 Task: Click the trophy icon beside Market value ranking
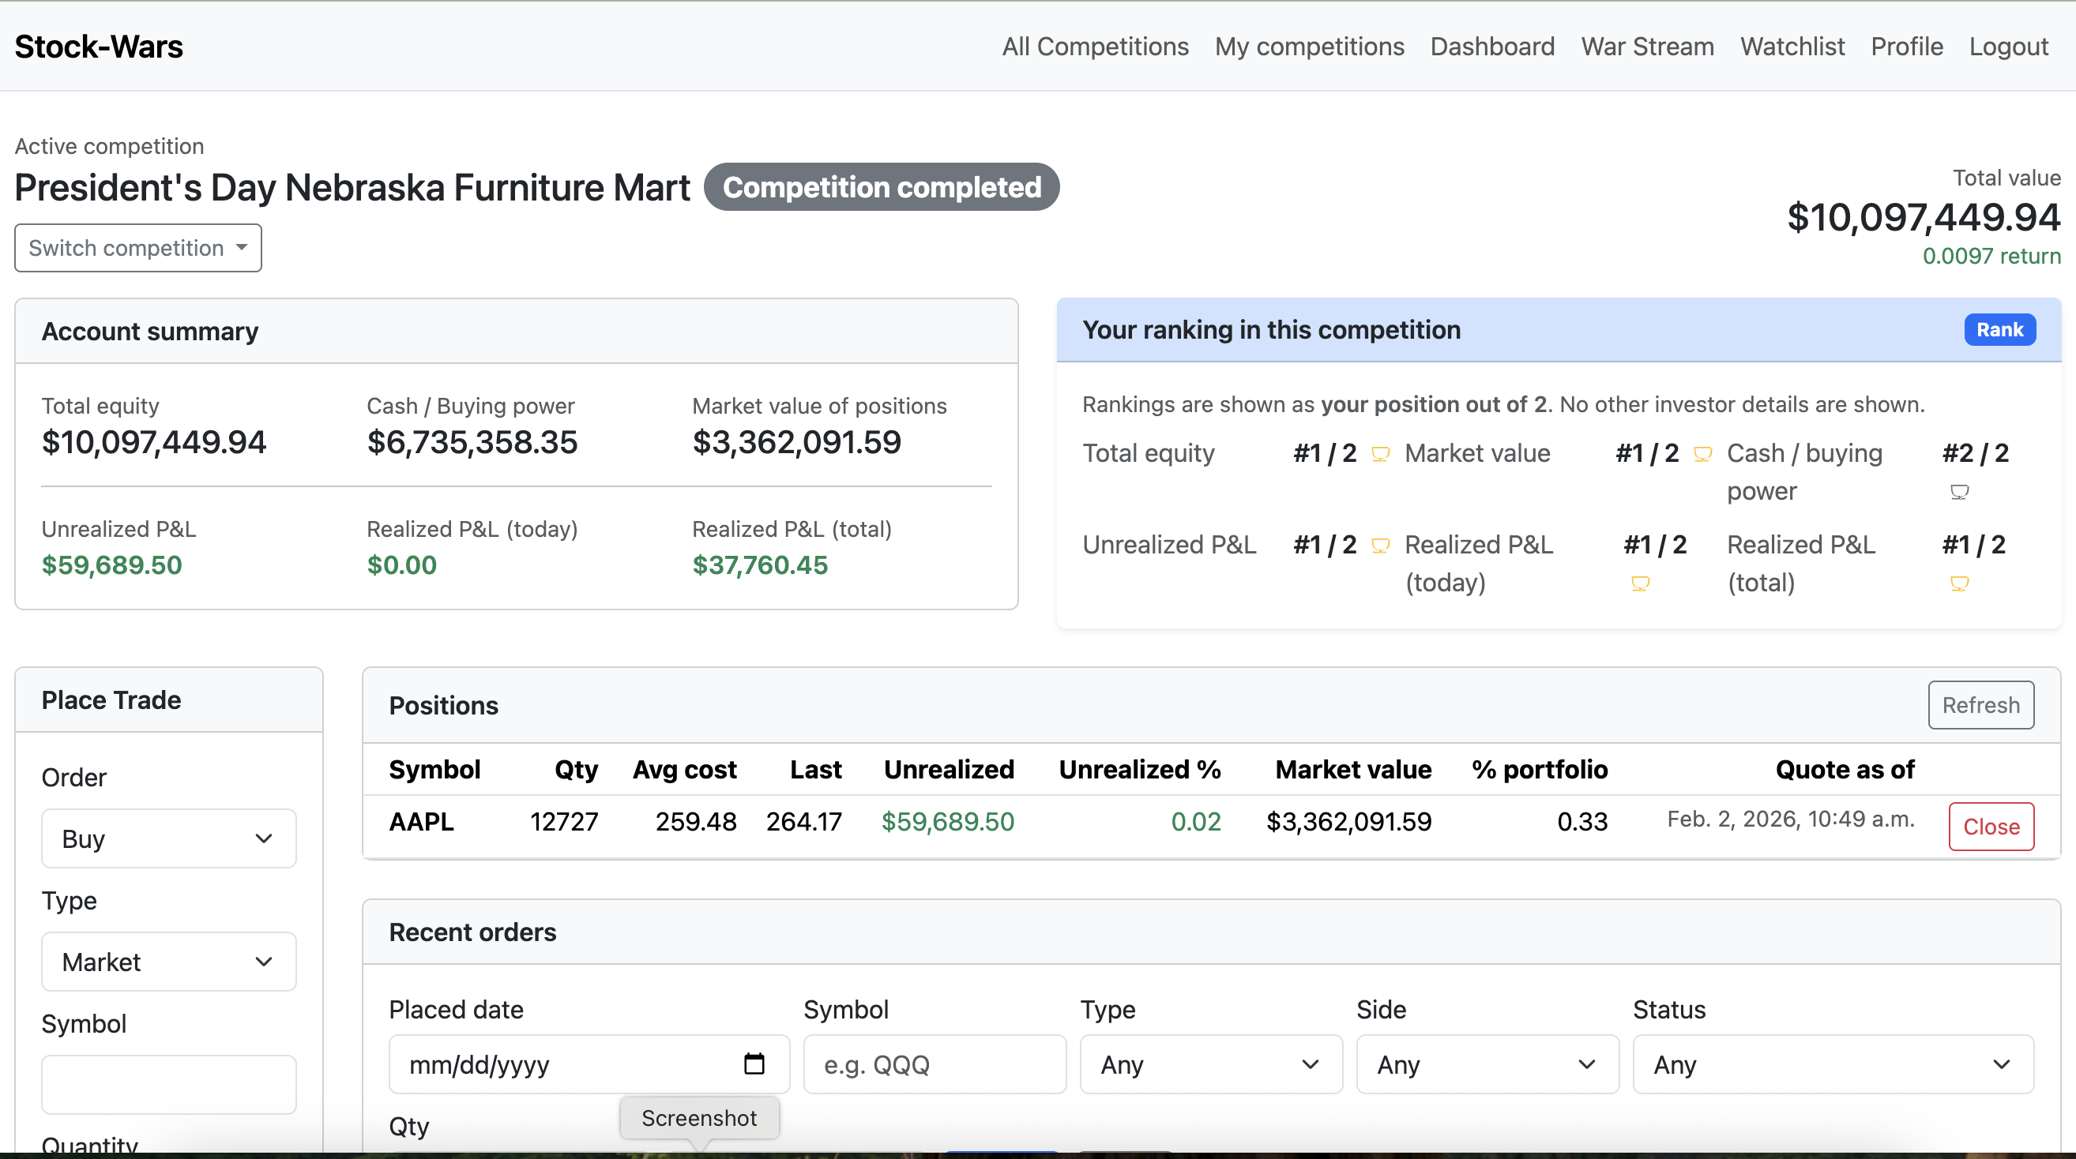tap(1703, 453)
